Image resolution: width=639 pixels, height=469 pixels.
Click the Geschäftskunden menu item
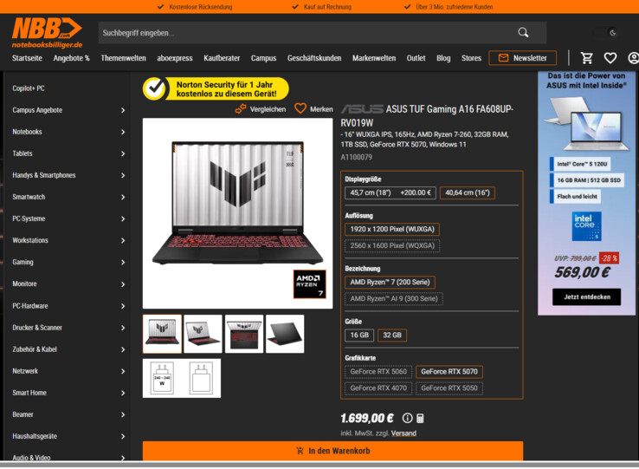[314, 58]
